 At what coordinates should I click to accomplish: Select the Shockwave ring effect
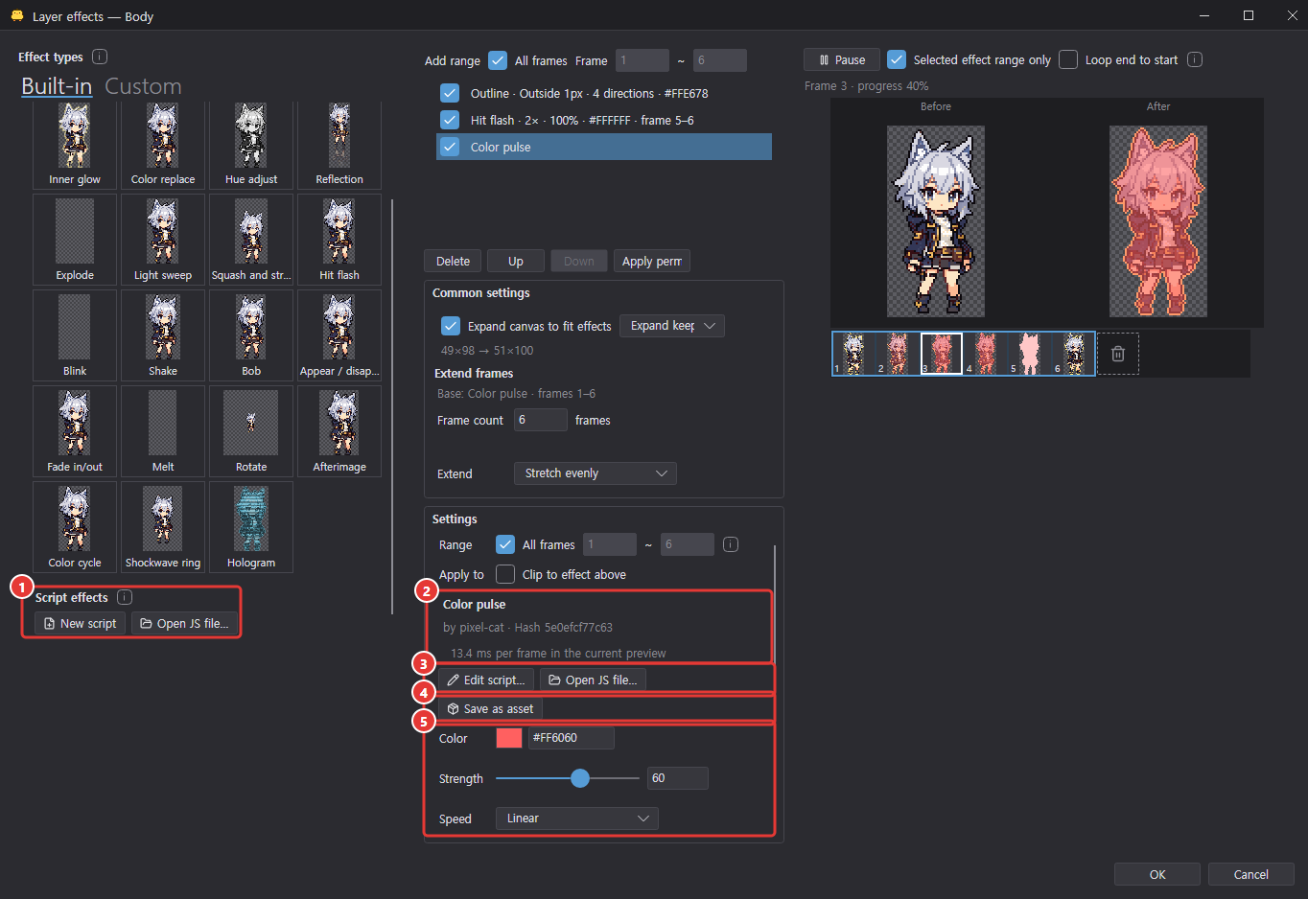pyautogui.click(x=163, y=527)
